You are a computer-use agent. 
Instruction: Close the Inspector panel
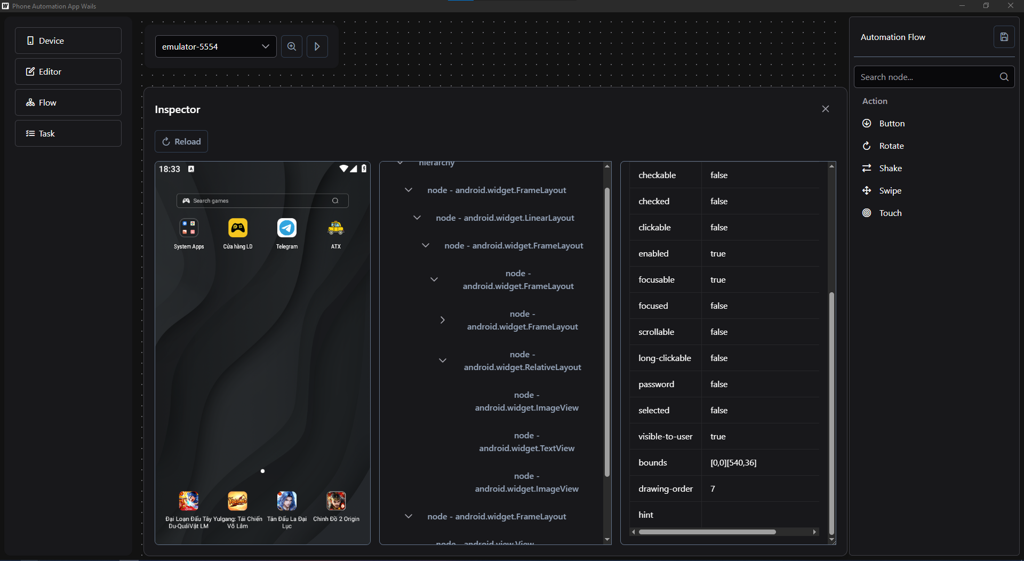(825, 109)
